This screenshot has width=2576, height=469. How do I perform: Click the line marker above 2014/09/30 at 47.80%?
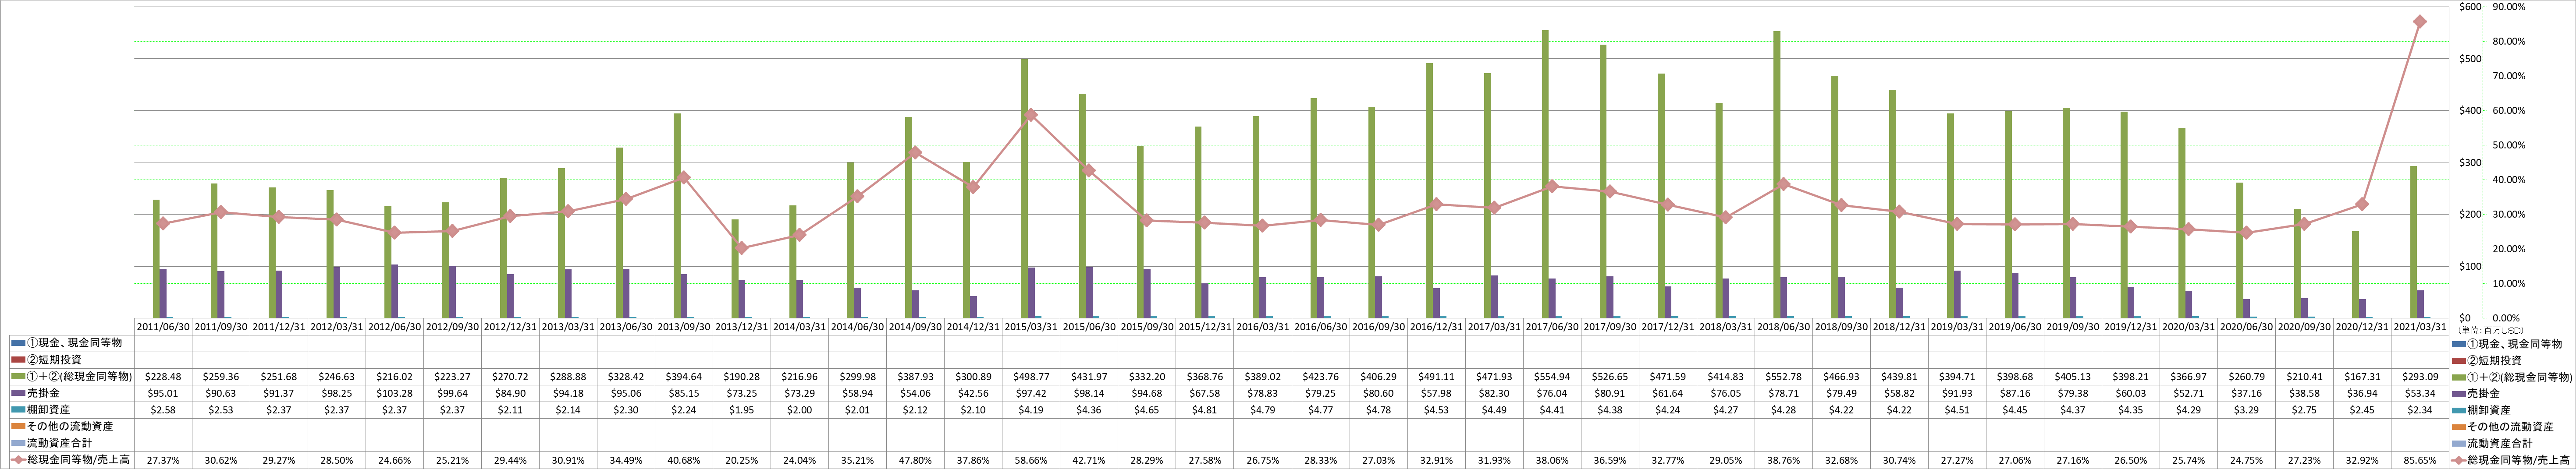click(915, 153)
